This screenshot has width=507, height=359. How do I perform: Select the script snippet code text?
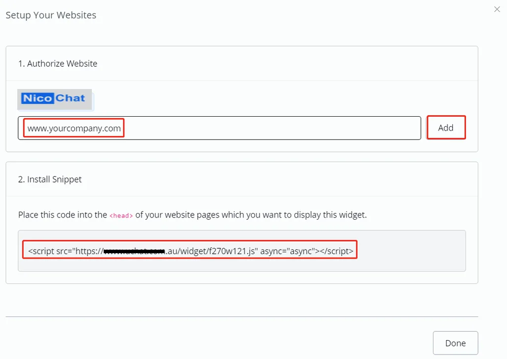click(191, 251)
